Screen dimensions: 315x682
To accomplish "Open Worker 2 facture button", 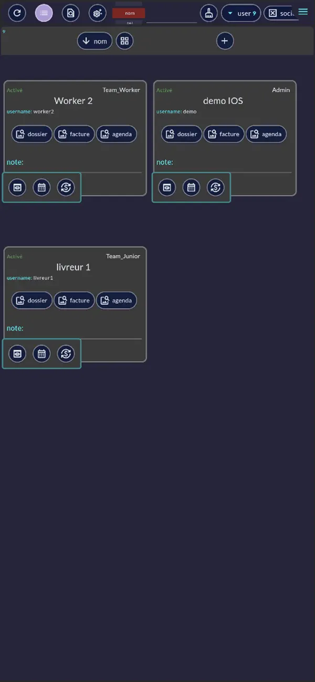I will (x=74, y=134).
